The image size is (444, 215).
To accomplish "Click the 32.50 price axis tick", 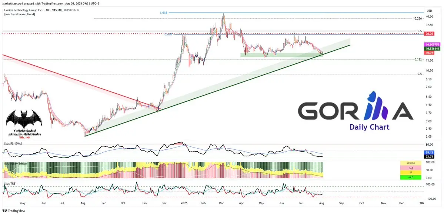I will click(x=429, y=25).
